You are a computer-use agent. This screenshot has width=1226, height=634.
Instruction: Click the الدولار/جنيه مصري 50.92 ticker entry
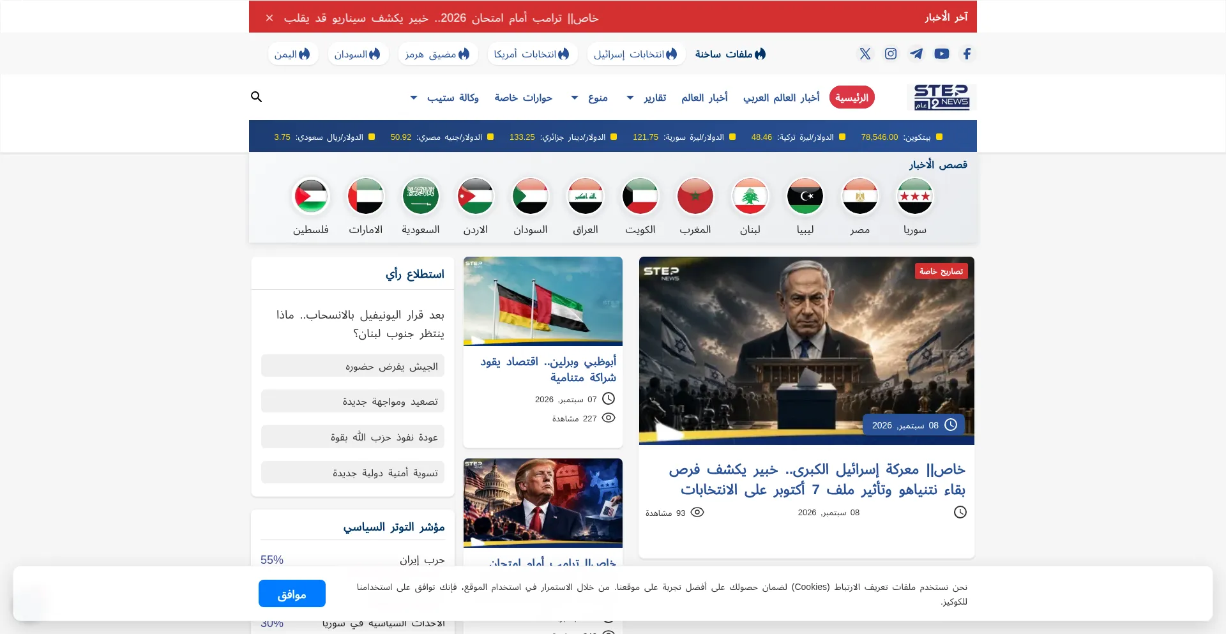click(442, 137)
